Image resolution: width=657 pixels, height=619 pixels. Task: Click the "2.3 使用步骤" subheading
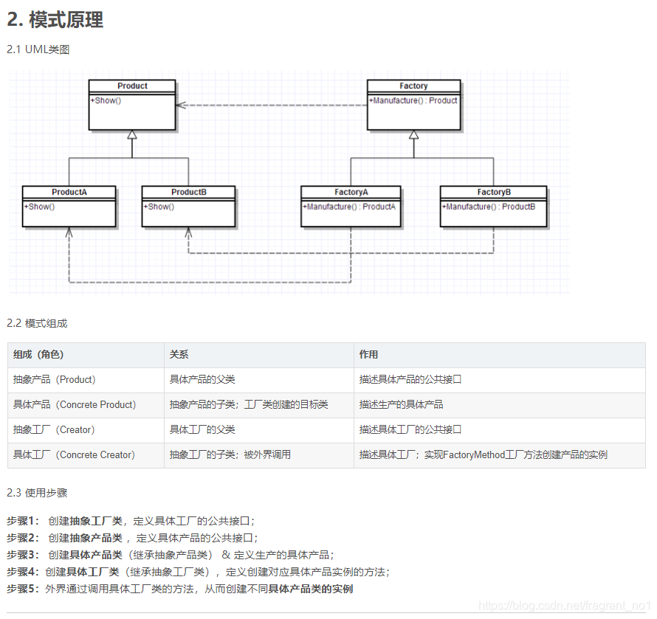point(37,493)
